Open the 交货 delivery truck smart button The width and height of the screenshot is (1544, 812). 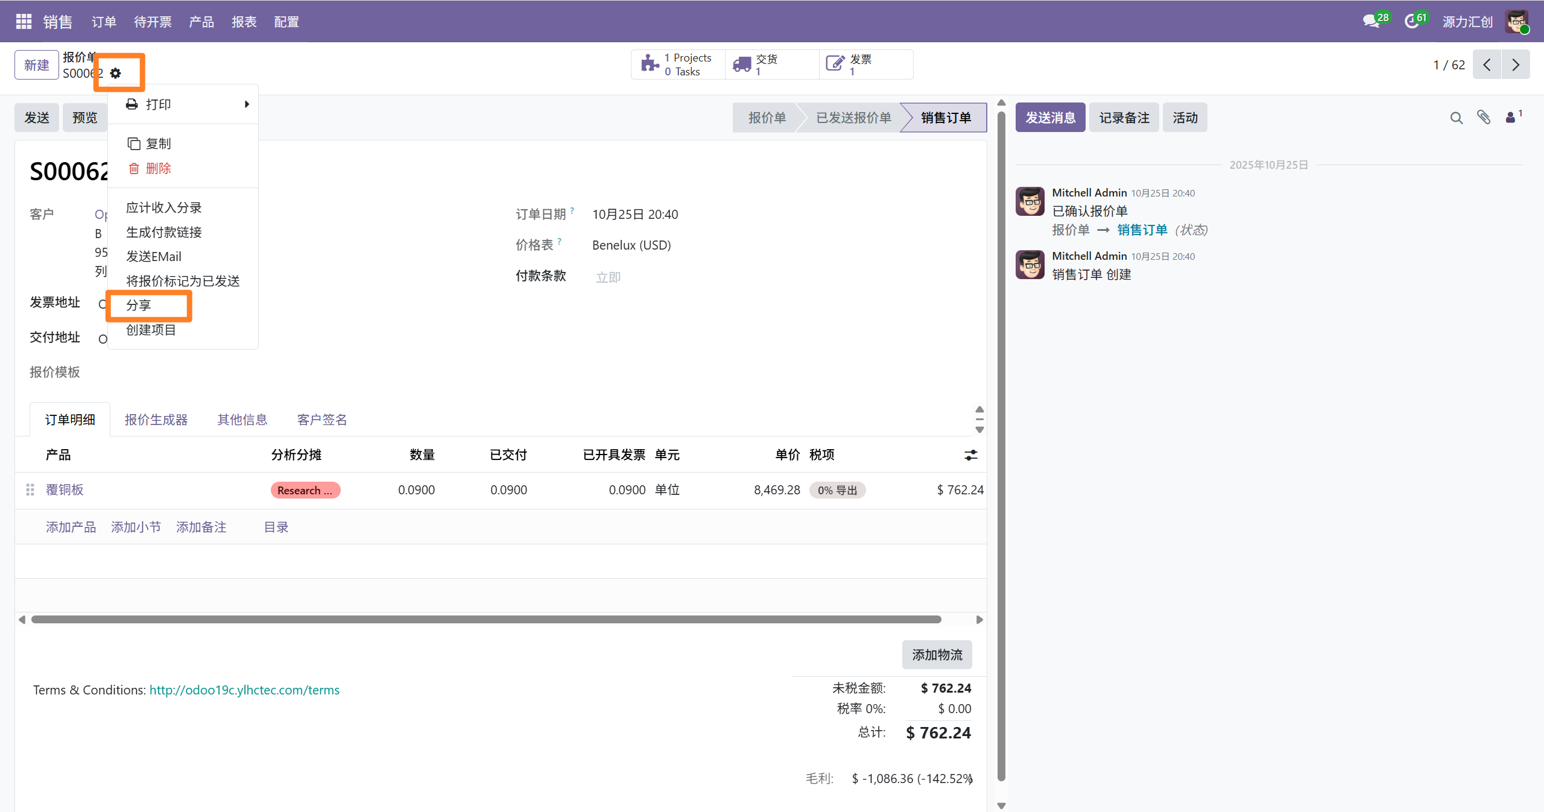tap(742, 63)
